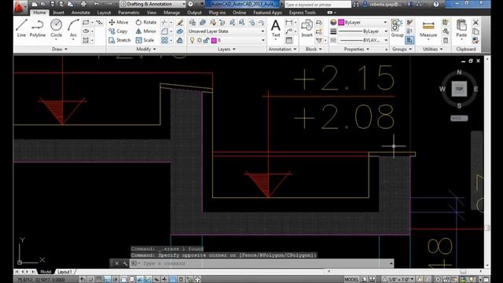Screen dimensions: 503x283
Task: Activate the Scale command
Action: [x=145, y=40]
